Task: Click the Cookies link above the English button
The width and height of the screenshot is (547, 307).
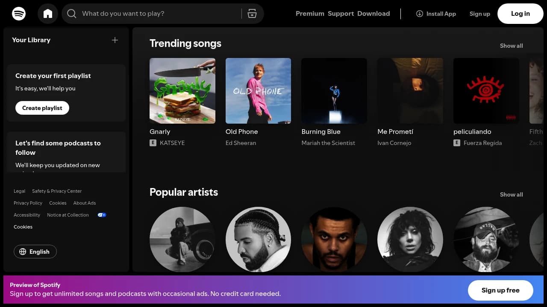Action: 23,227
